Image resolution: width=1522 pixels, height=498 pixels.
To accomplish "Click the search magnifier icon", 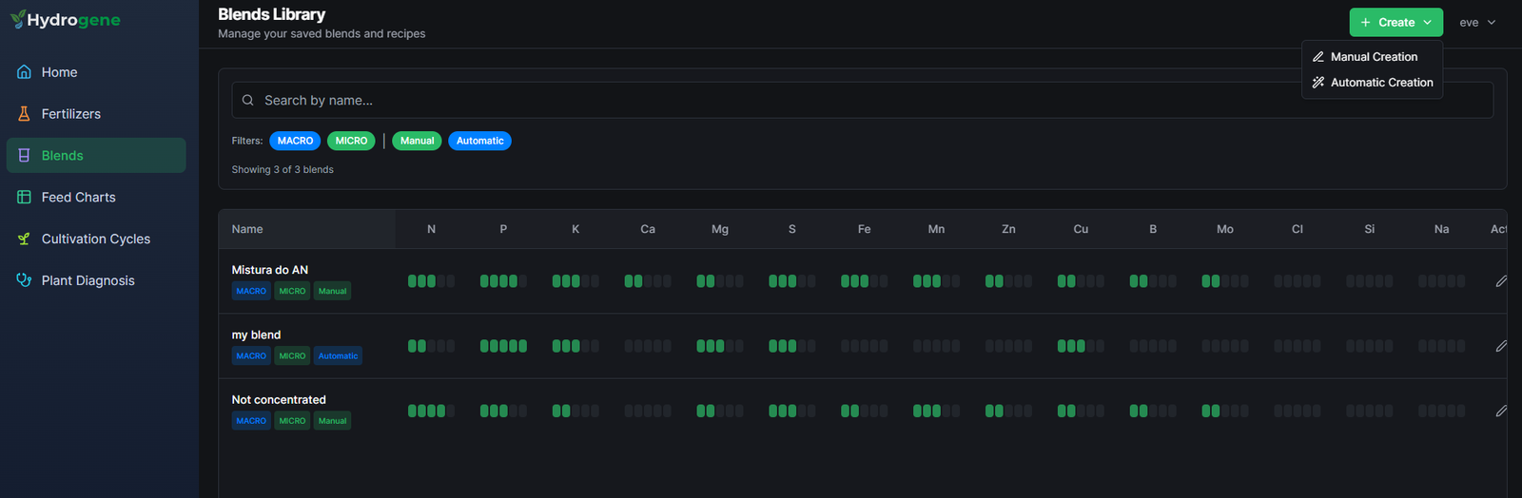I will 247,100.
